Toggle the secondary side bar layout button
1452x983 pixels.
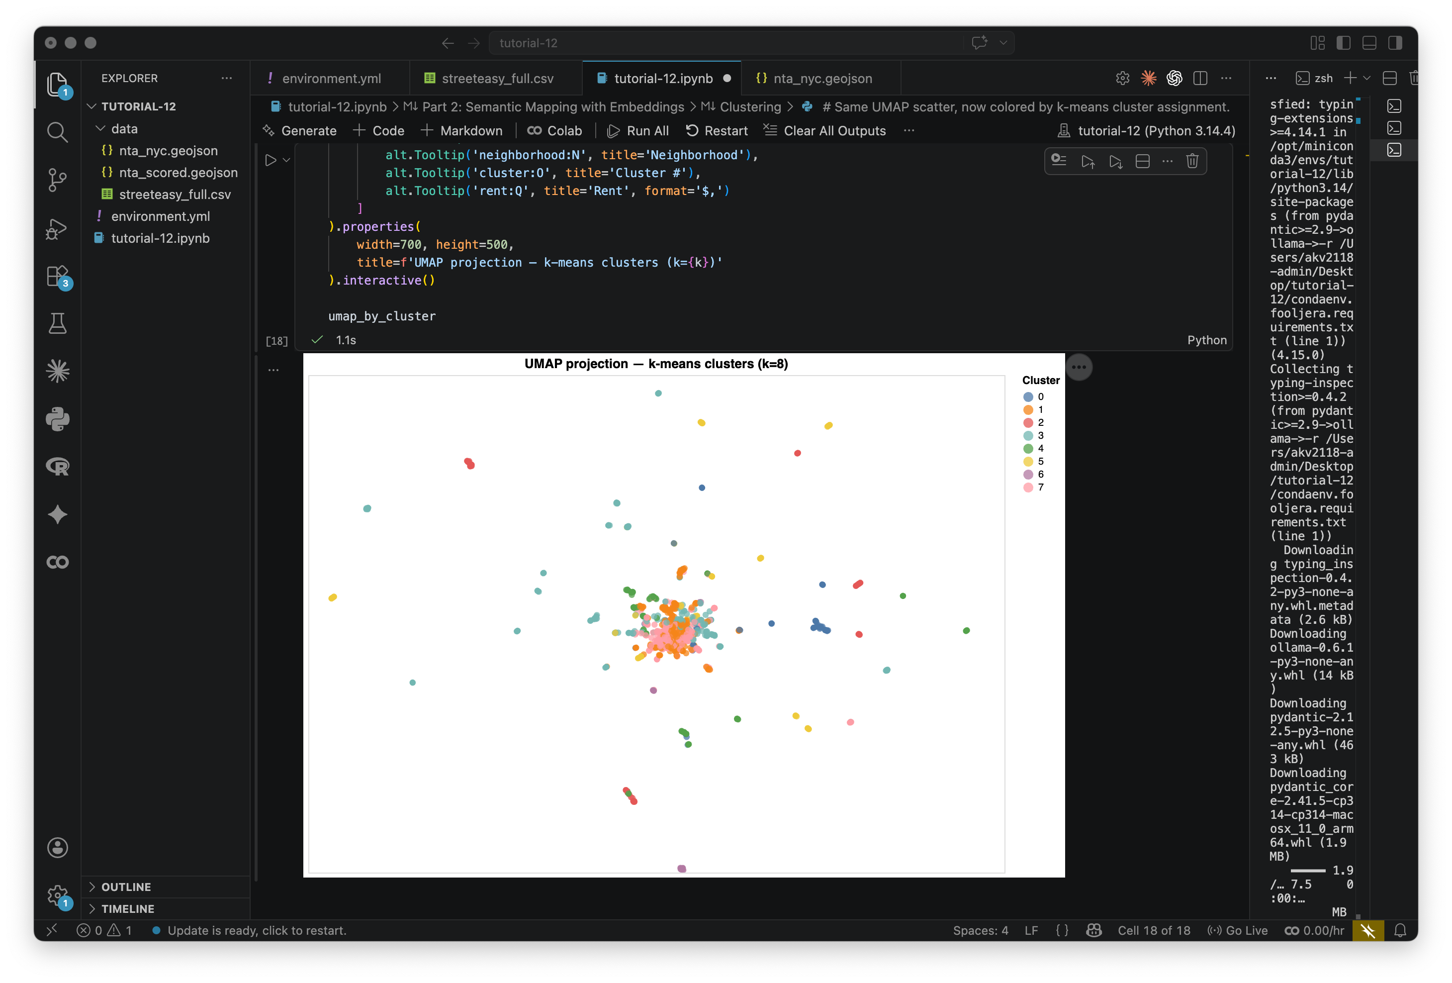(1395, 42)
